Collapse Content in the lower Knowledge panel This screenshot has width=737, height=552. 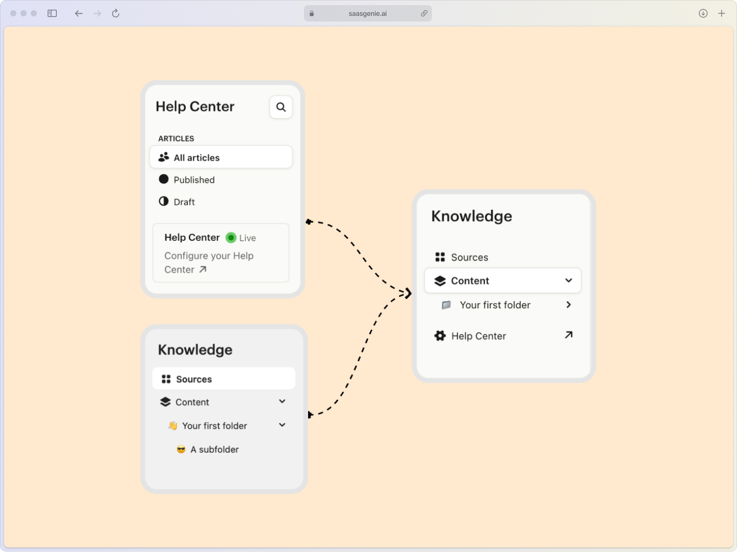(282, 401)
